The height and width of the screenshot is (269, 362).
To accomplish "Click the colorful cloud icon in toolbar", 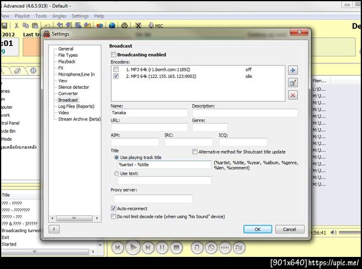I will point(100,25).
